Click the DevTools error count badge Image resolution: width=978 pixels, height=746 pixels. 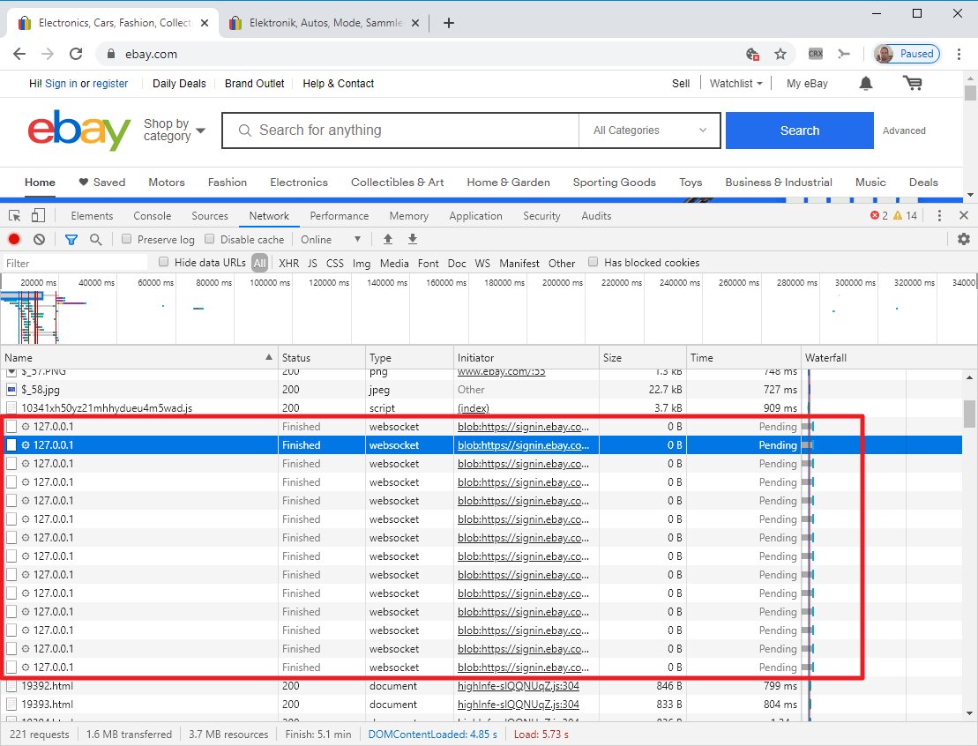(879, 216)
